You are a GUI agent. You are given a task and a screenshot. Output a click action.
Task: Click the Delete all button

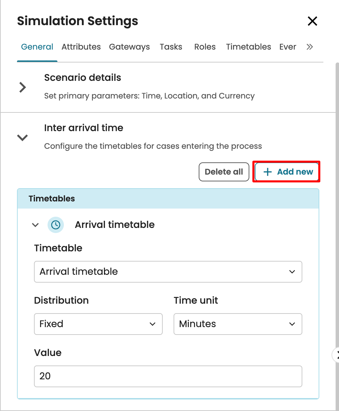224,172
